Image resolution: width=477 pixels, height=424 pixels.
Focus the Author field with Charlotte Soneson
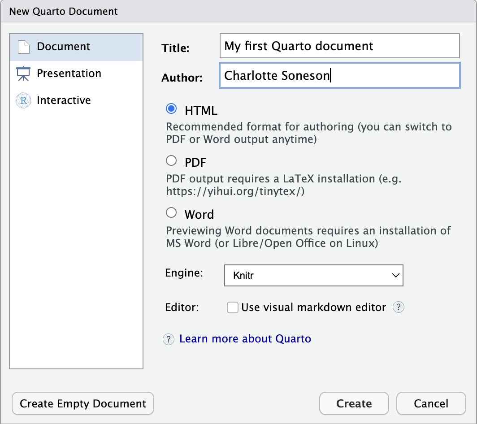339,75
